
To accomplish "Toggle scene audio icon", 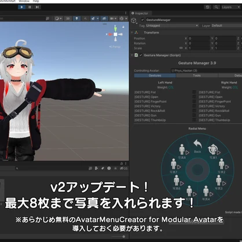I will pos(85,19).
